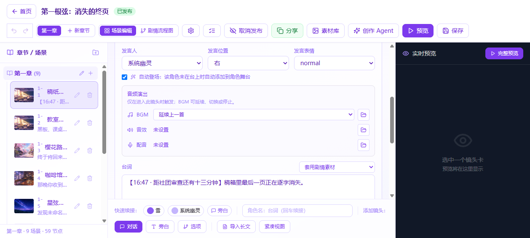This screenshot has width=530, height=238.
Task: Click 导入长文 button
Action: click(x=236, y=227)
